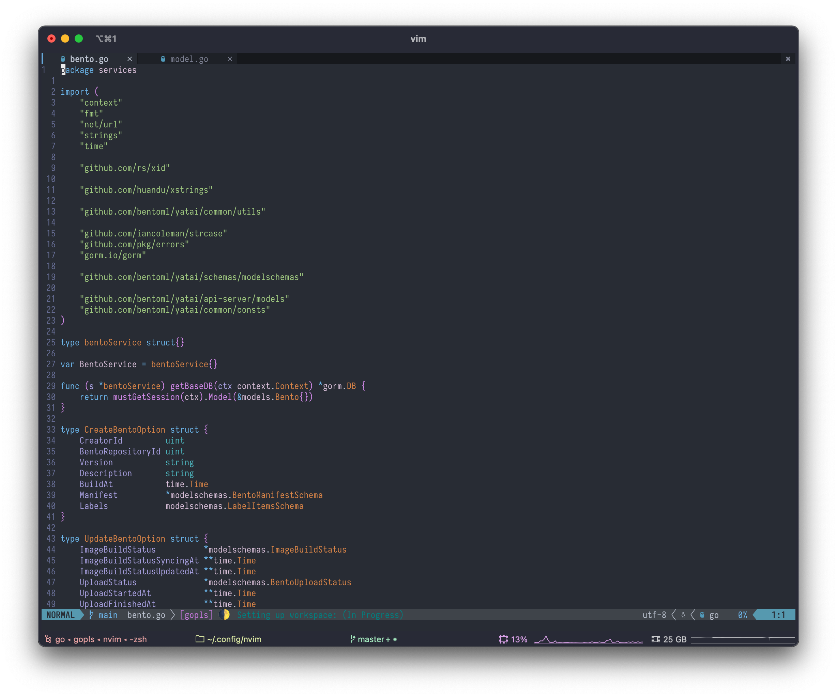Click the folder icon beside ~/.config/nvim
Screen dimensions: 837x697
199,639
